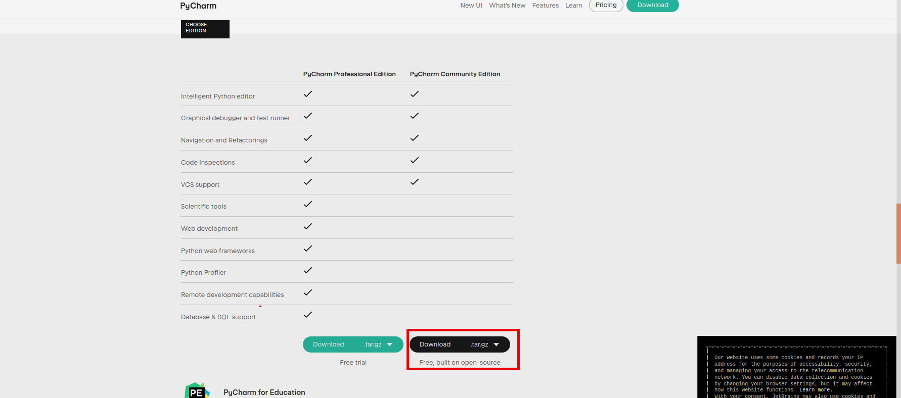Click the Free, built on open-source caption
This screenshot has width=901, height=398.
(460, 363)
